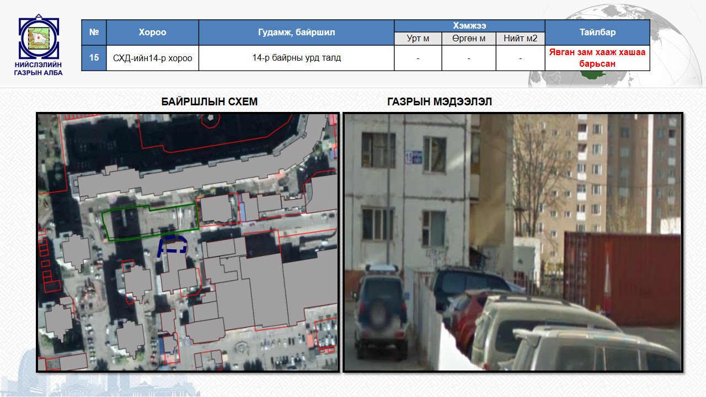Click the red Явган зам хааж хашаа барьсан note
Viewport: 706px width, 397px height.
coord(597,57)
